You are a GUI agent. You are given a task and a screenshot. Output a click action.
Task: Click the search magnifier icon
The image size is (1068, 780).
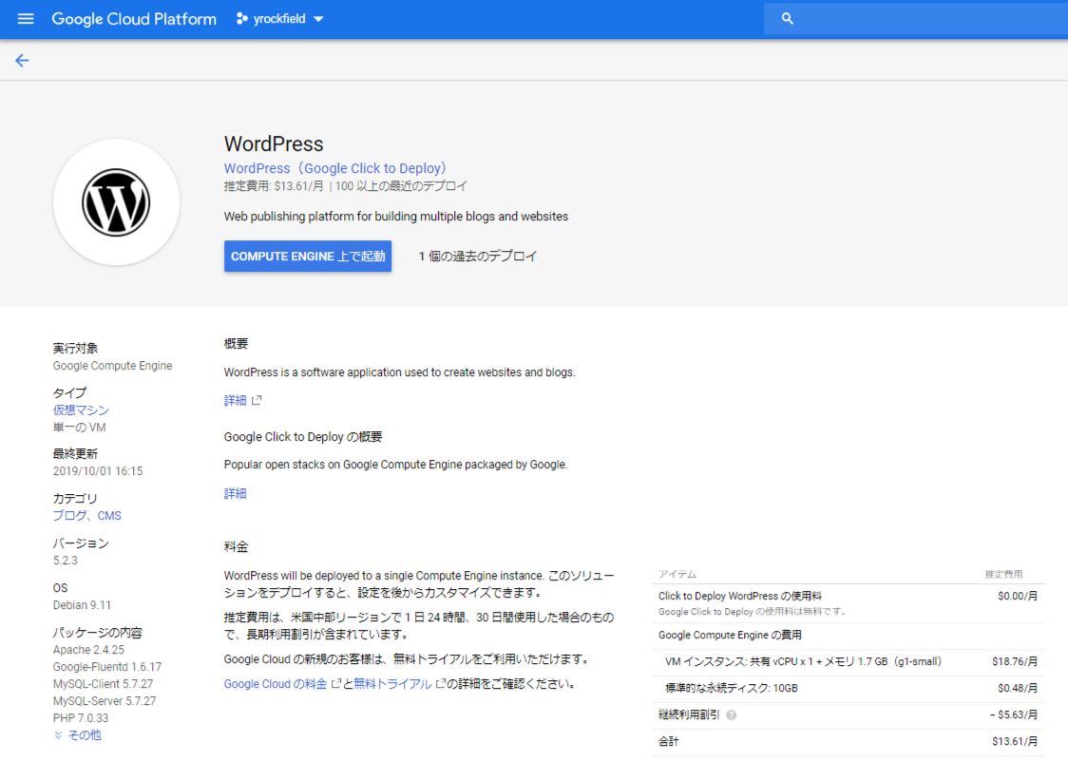[788, 18]
